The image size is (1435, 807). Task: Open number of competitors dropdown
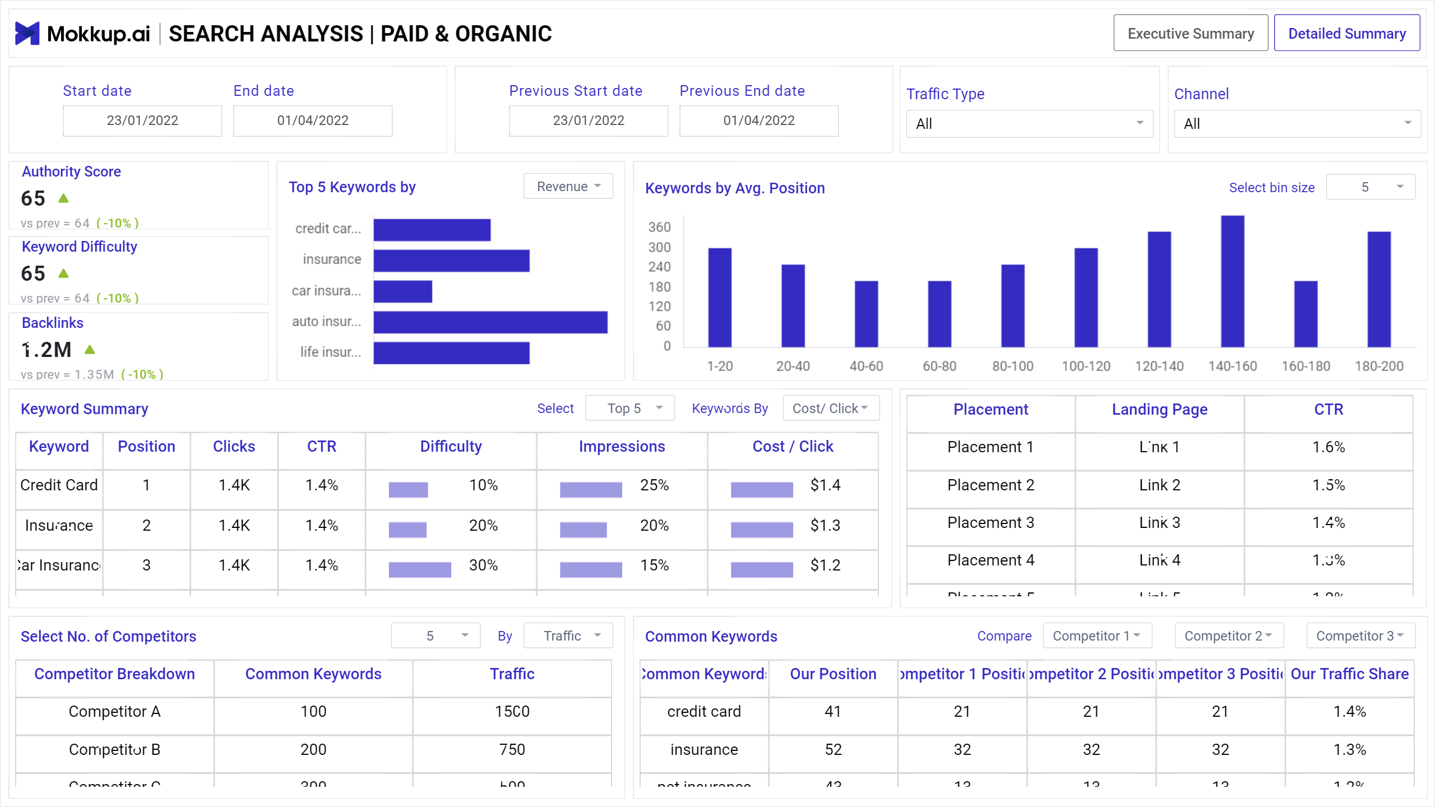436,636
